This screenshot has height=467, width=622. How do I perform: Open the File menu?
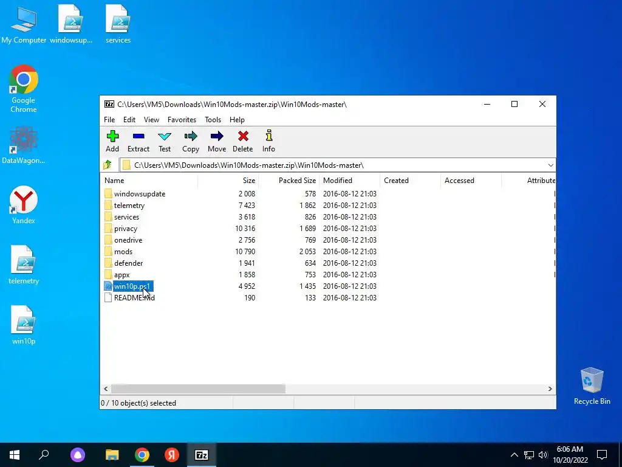point(109,120)
